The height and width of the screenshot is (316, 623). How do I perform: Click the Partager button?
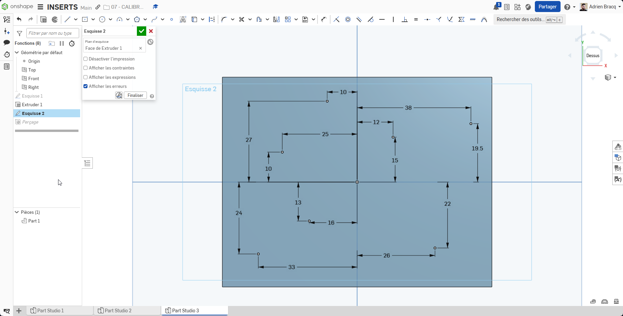coord(547,7)
